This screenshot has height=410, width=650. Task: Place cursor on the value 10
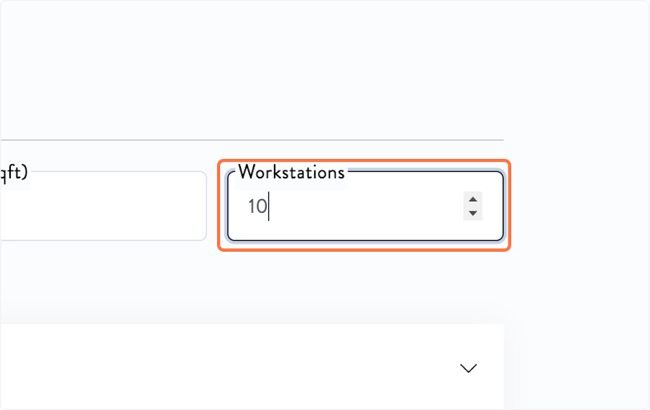pos(257,207)
